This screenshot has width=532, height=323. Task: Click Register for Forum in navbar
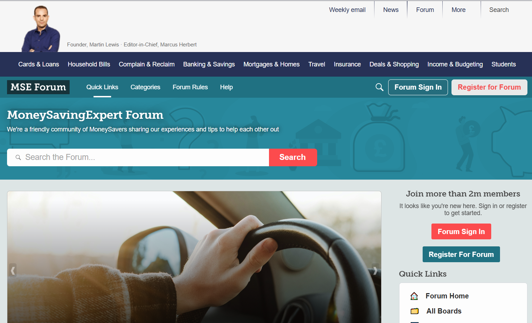(489, 87)
